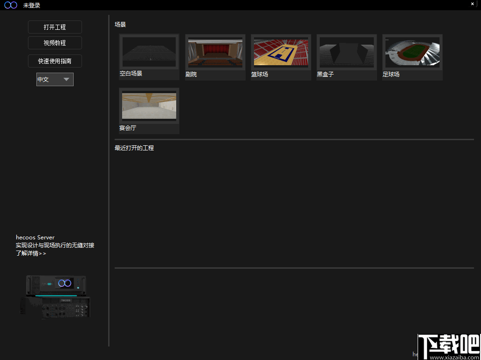Click the 未登录 login status text

click(x=32, y=5)
